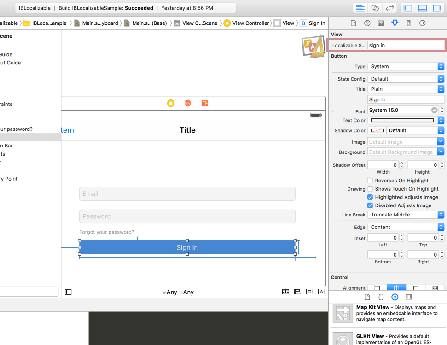447x345 pixels.
Task: Show the Assistant editor
Action: [x=375, y=8]
